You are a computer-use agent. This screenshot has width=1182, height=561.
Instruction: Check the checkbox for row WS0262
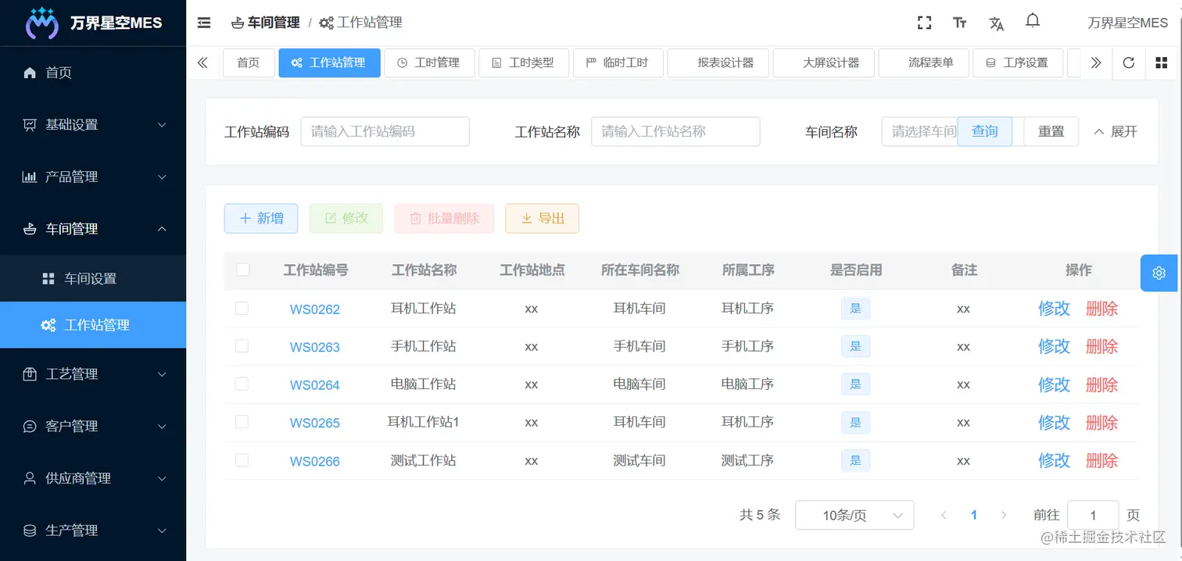tap(243, 308)
